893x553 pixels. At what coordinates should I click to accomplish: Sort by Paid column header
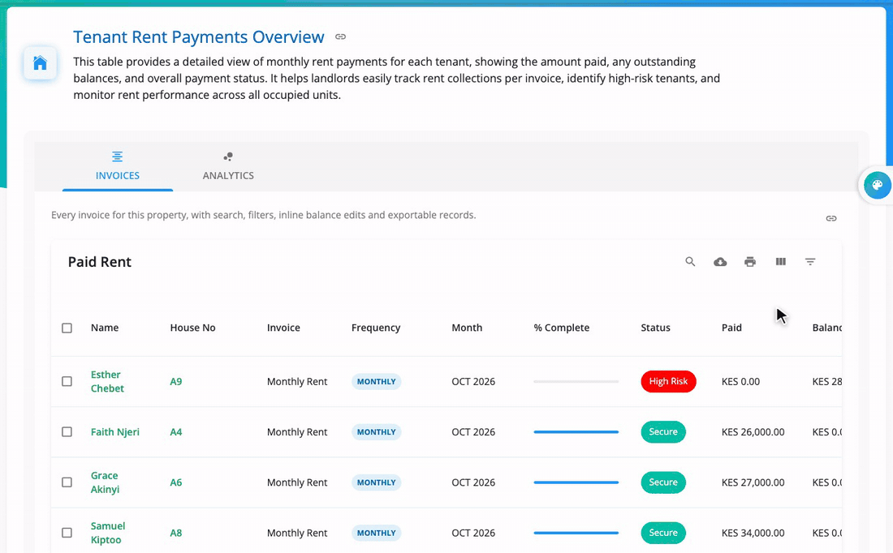tap(731, 328)
